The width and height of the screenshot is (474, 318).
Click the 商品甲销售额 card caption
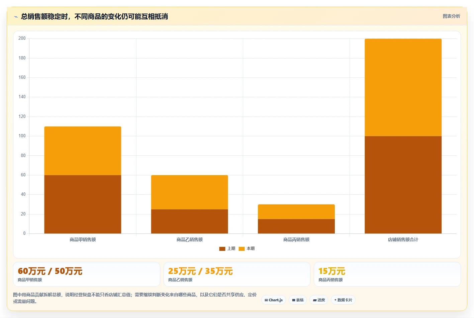coord(30,280)
